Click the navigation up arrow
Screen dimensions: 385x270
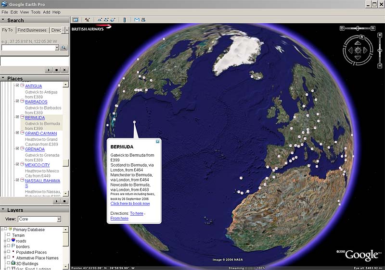358,43
